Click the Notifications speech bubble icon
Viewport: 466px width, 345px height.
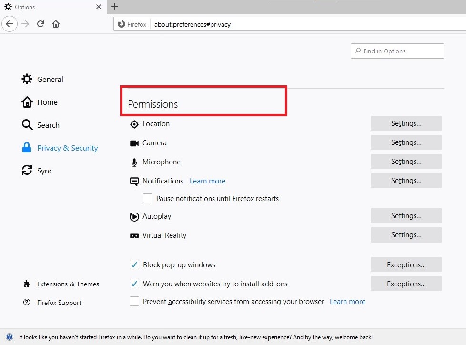point(134,181)
